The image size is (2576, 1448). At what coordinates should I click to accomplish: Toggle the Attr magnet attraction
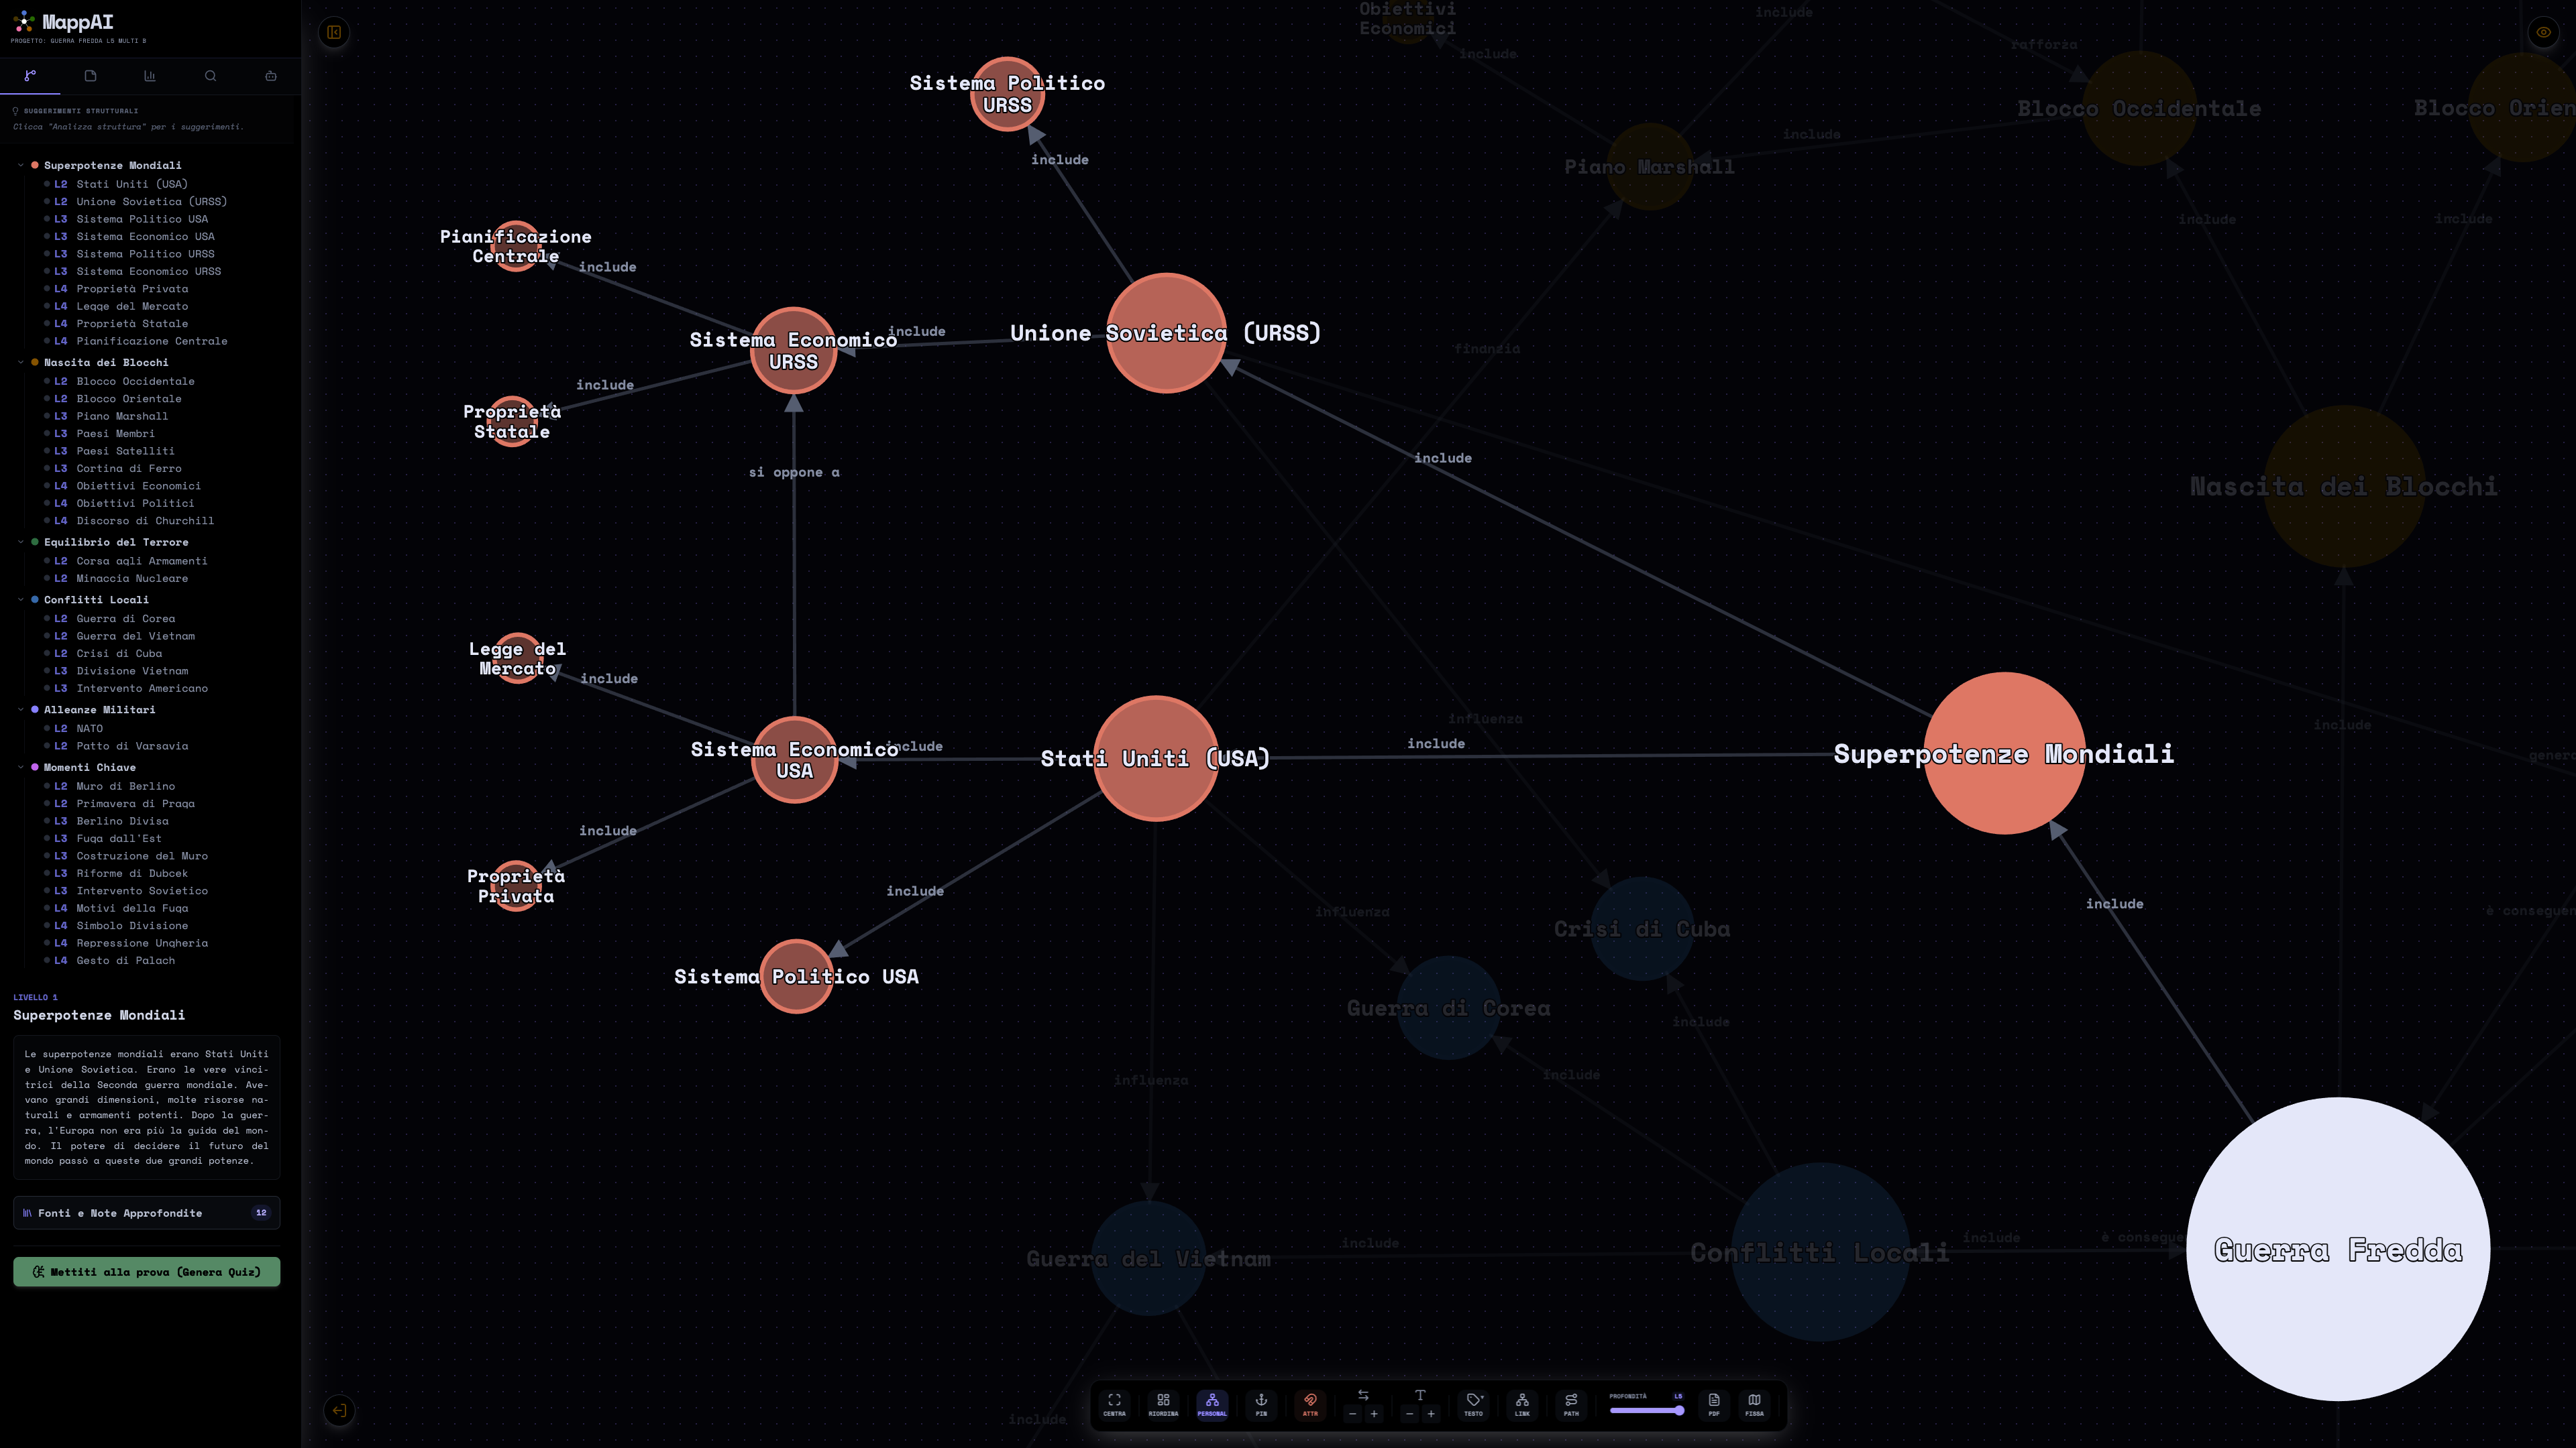coord(1310,1404)
